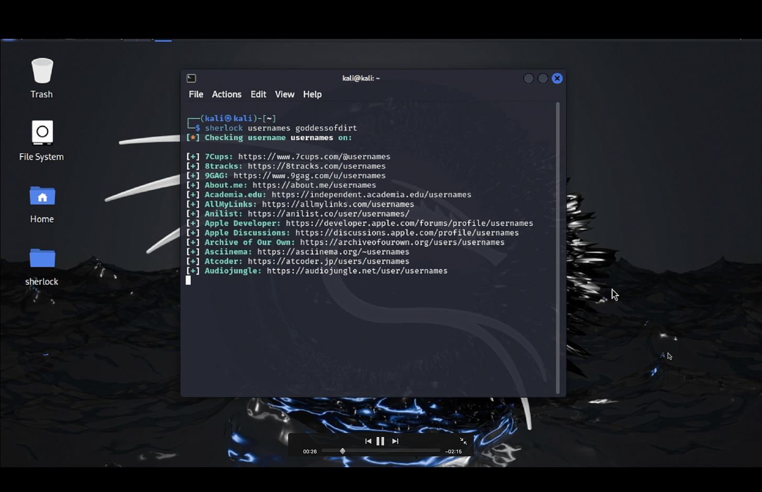Click 'Checking username usernames on:' line
This screenshot has width=762, height=492.
click(x=278, y=138)
